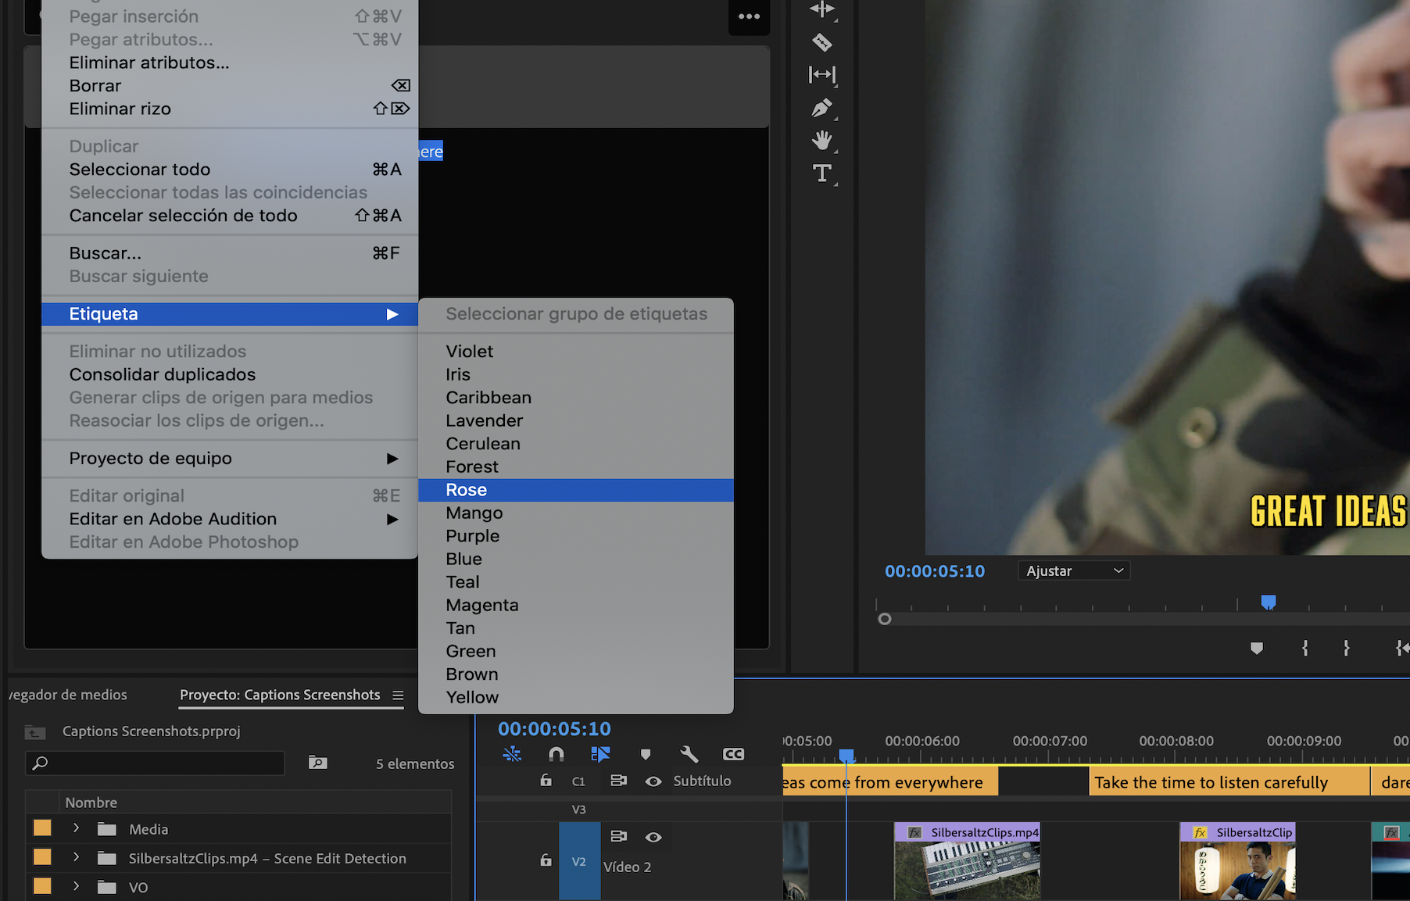Click the fx badge on second SilbersaltzClip

pos(1200,832)
